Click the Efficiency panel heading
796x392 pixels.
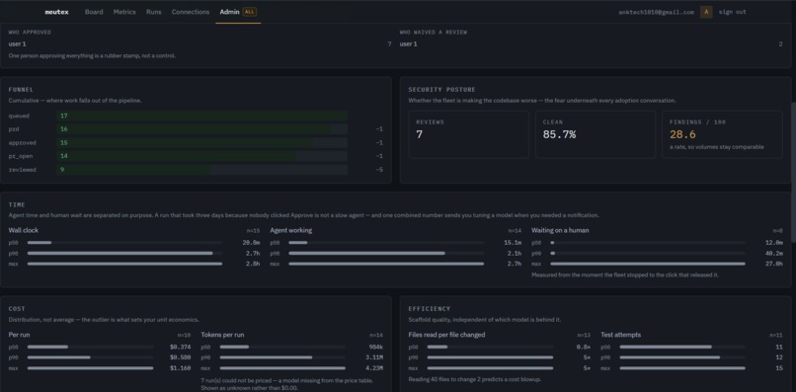click(x=429, y=309)
